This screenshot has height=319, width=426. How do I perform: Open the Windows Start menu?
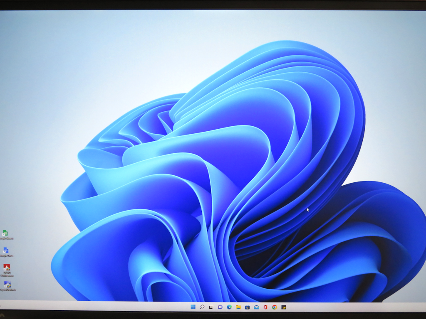tap(193, 307)
